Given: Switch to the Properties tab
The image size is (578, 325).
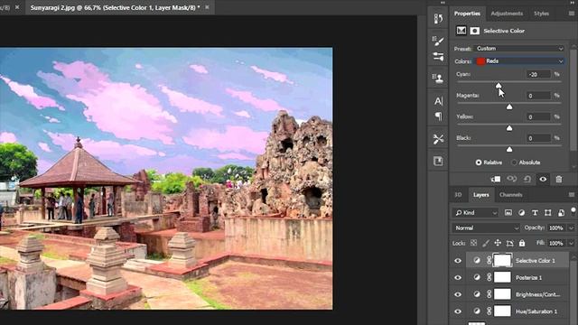Looking at the screenshot, I should (x=467, y=14).
